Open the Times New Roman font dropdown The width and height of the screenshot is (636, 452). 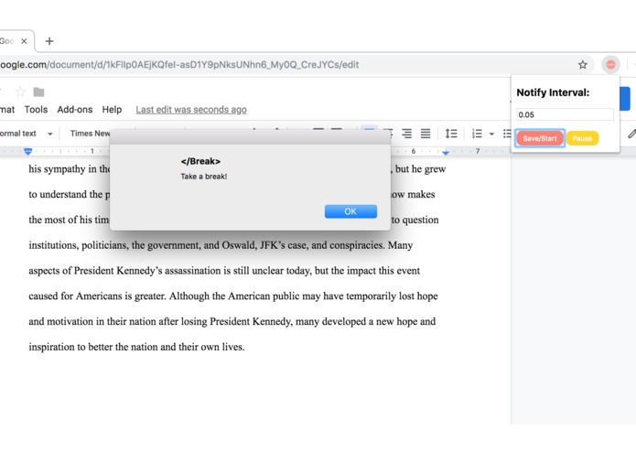[x=90, y=134]
